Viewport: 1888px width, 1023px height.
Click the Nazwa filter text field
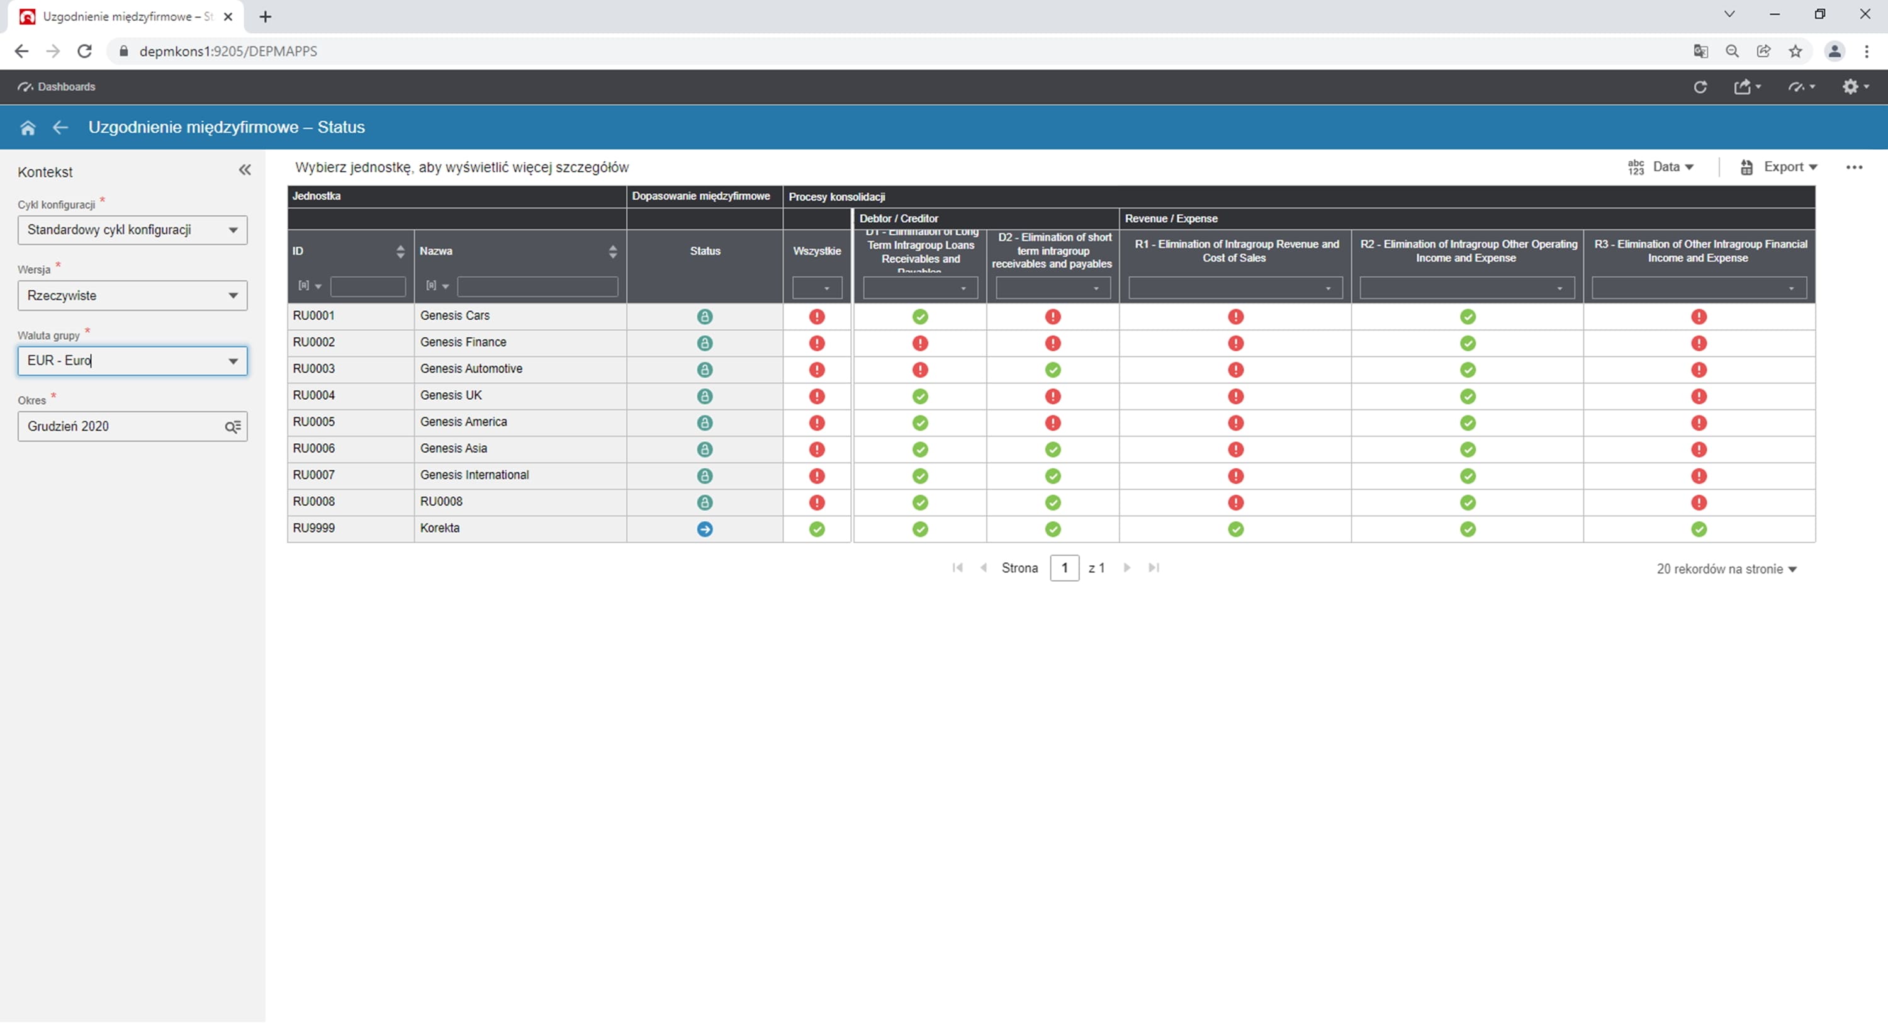click(537, 286)
